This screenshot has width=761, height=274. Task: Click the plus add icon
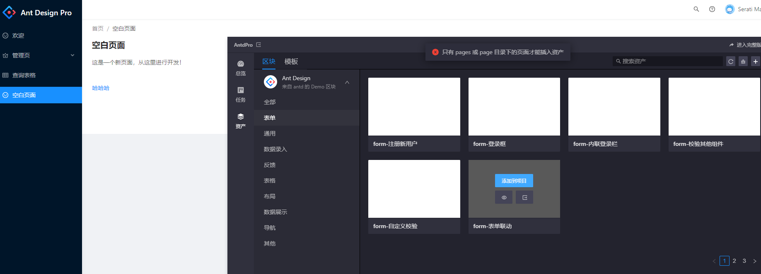click(756, 61)
